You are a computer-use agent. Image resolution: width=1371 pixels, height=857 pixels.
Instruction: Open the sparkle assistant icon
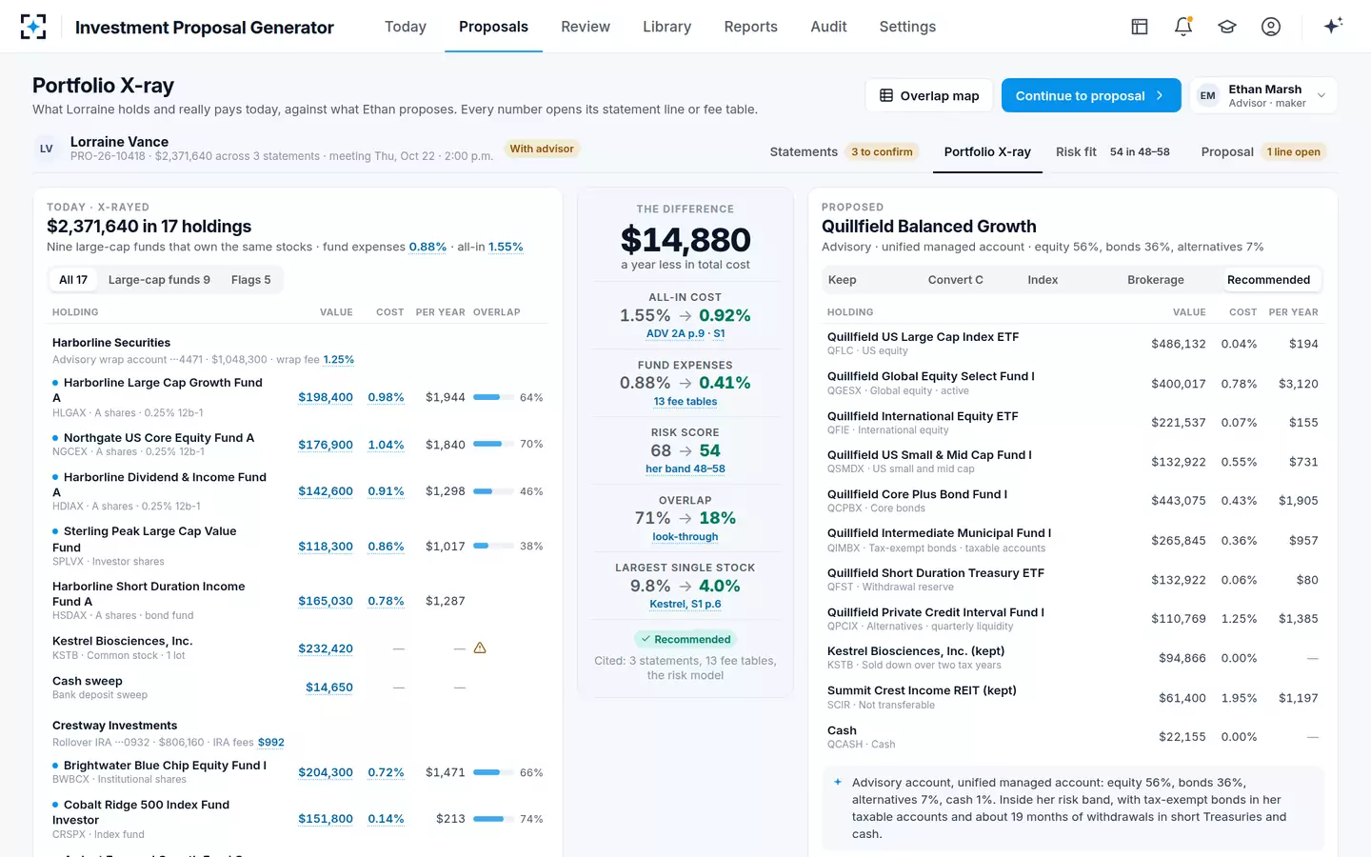[x=1333, y=26]
